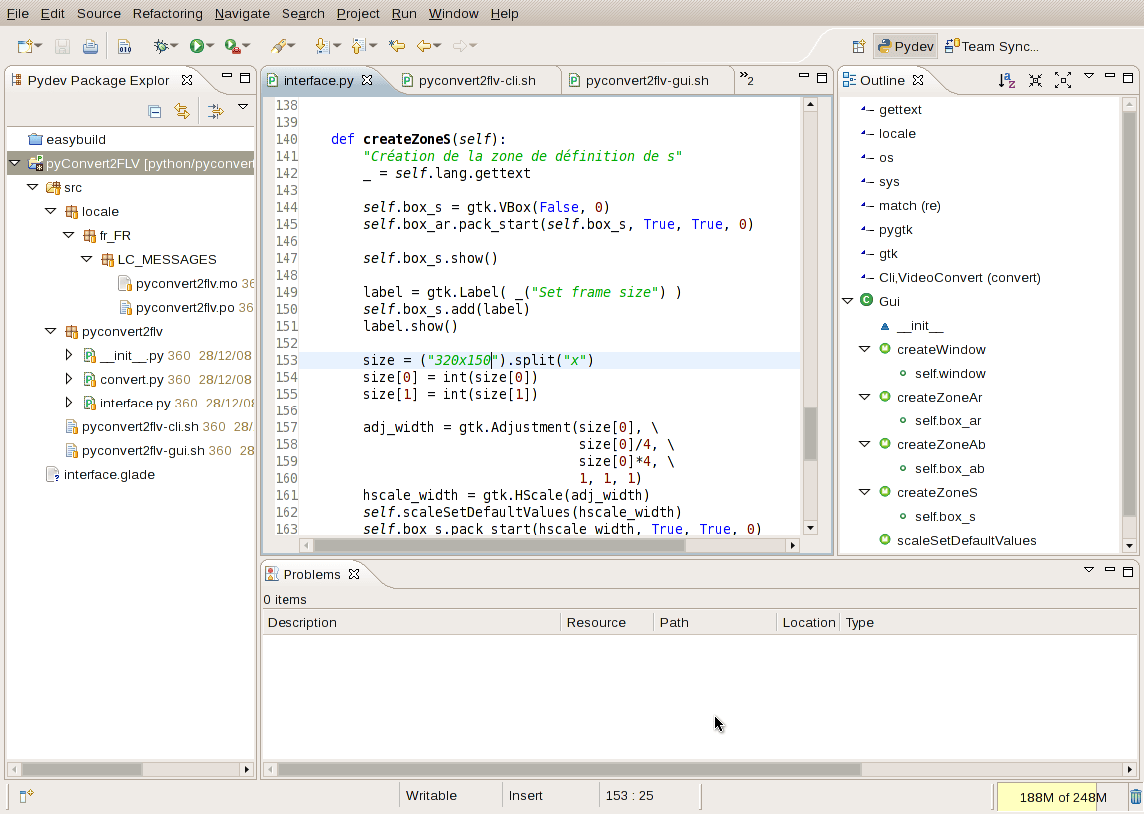Open the Refactoring menu
Screen dimensions: 1144x814
(167, 13)
